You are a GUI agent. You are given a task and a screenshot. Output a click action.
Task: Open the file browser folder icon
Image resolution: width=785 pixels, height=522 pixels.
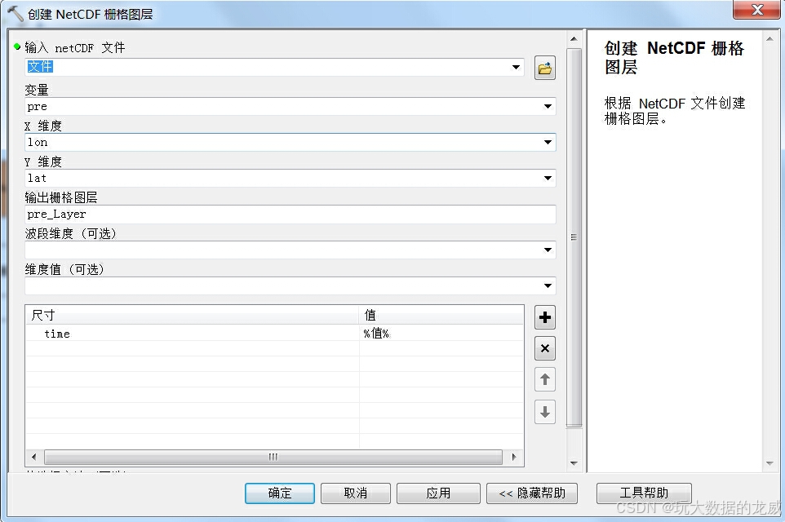coord(544,69)
